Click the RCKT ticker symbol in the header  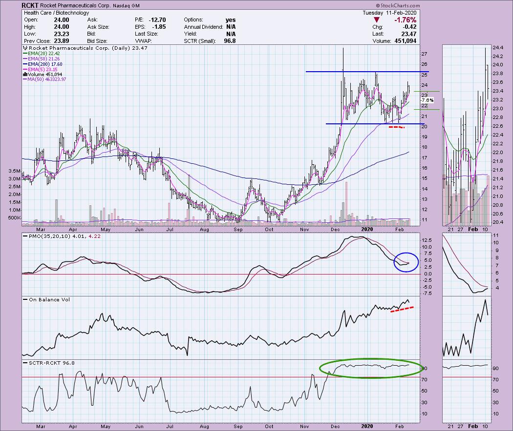pos(30,5)
